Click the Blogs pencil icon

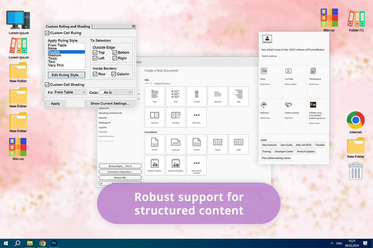tap(264, 71)
